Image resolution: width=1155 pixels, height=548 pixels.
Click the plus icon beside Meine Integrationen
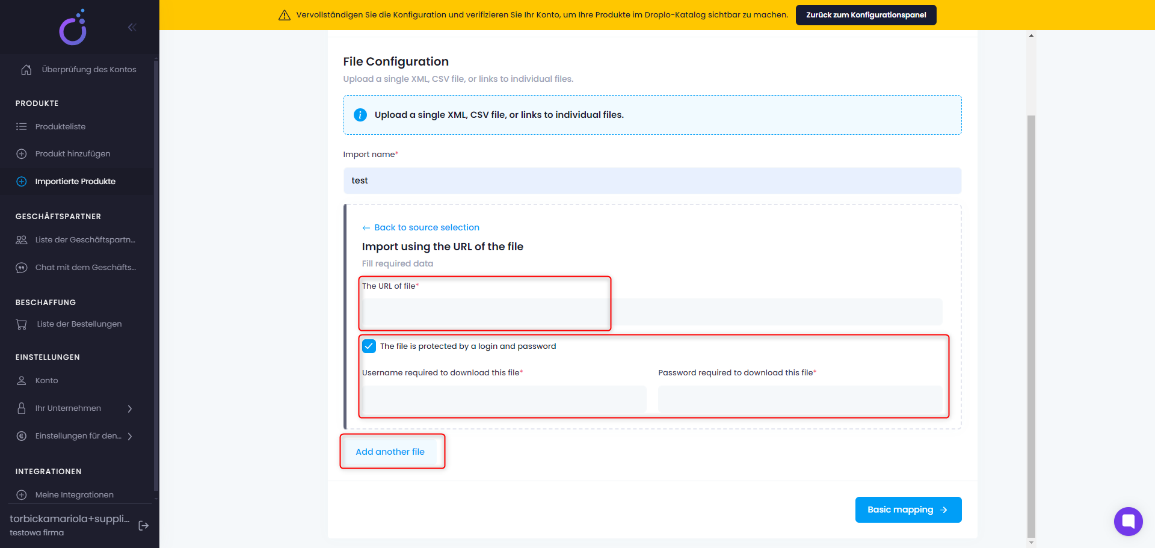click(x=22, y=495)
